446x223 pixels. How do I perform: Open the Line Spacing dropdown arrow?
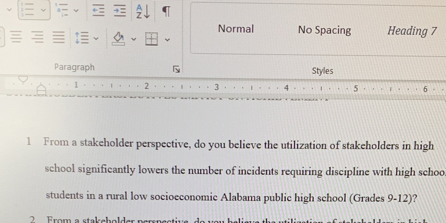(96, 39)
